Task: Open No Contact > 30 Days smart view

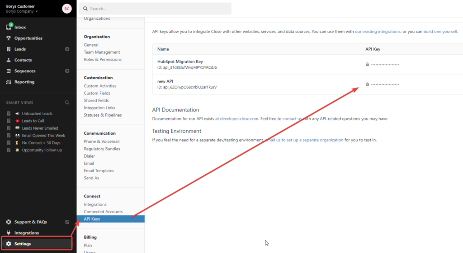Action: click(x=41, y=143)
